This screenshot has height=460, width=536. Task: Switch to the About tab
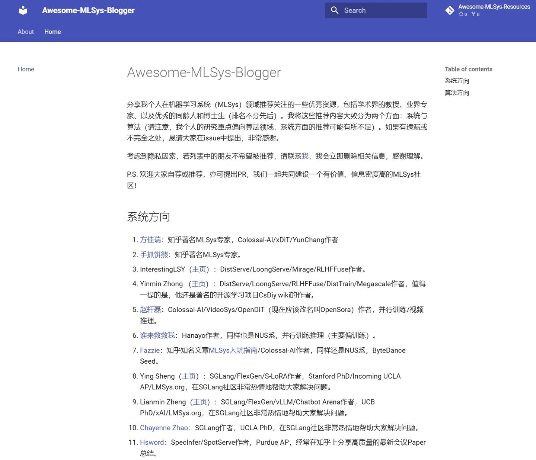pyautogui.click(x=25, y=32)
